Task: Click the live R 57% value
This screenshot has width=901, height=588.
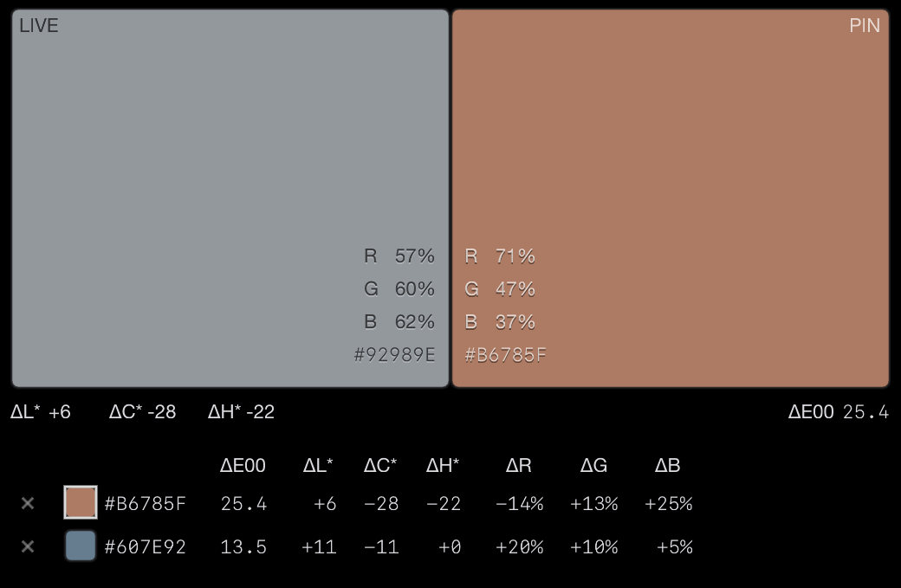Action: (399, 255)
